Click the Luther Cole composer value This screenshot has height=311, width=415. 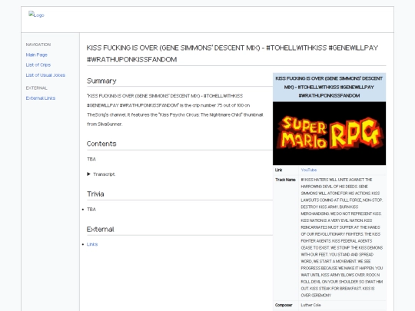310,305
